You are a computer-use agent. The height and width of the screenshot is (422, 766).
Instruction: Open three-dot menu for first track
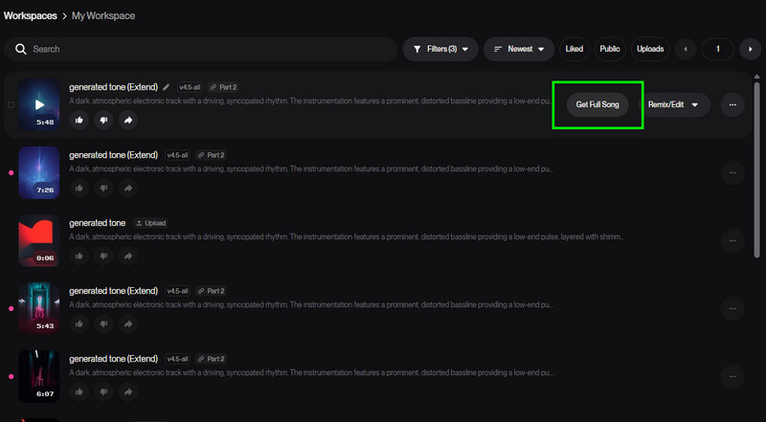point(732,104)
